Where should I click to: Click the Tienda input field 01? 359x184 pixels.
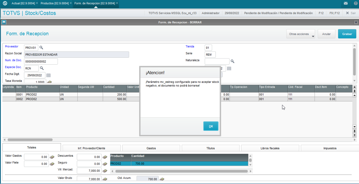click(x=208, y=48)
